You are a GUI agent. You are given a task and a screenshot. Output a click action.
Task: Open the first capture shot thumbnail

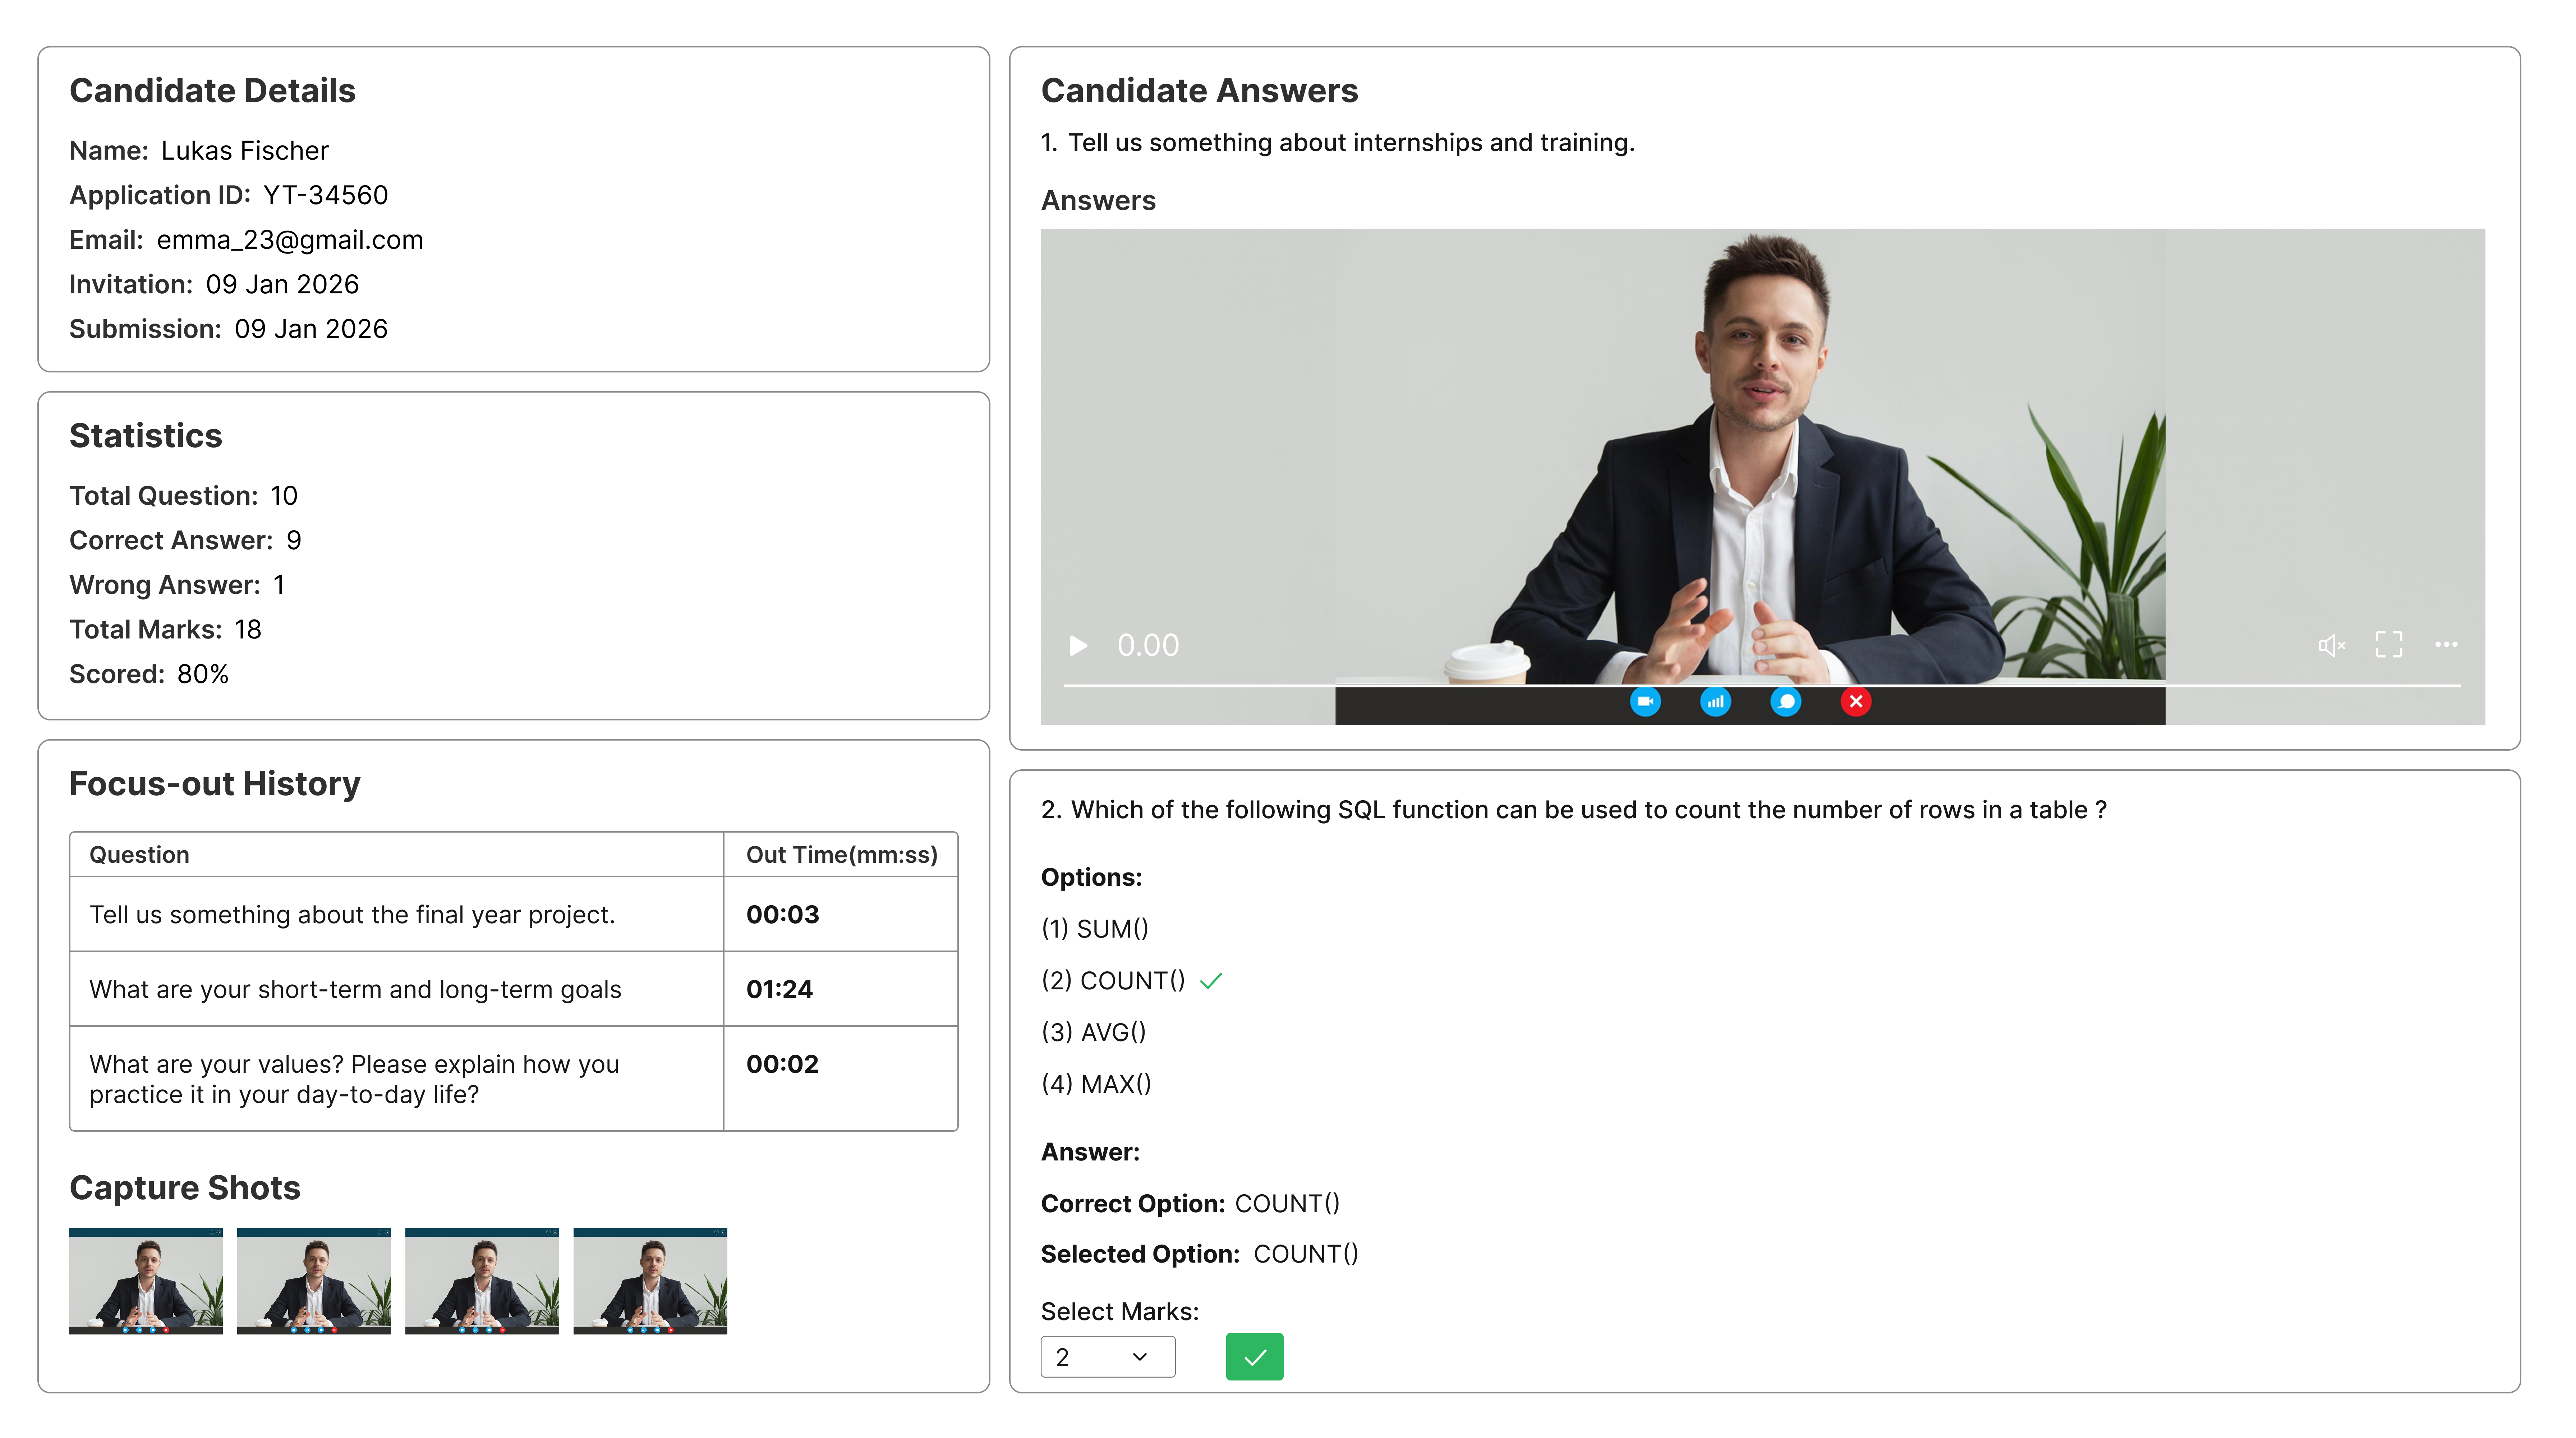[x=146, y=1281]
